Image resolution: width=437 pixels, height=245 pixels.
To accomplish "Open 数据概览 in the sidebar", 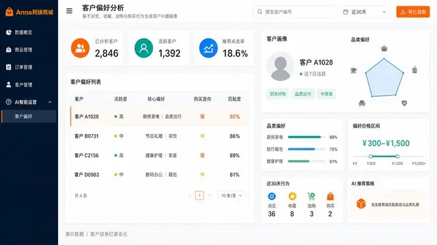I will pyautogui.click(x=29, y=32).
